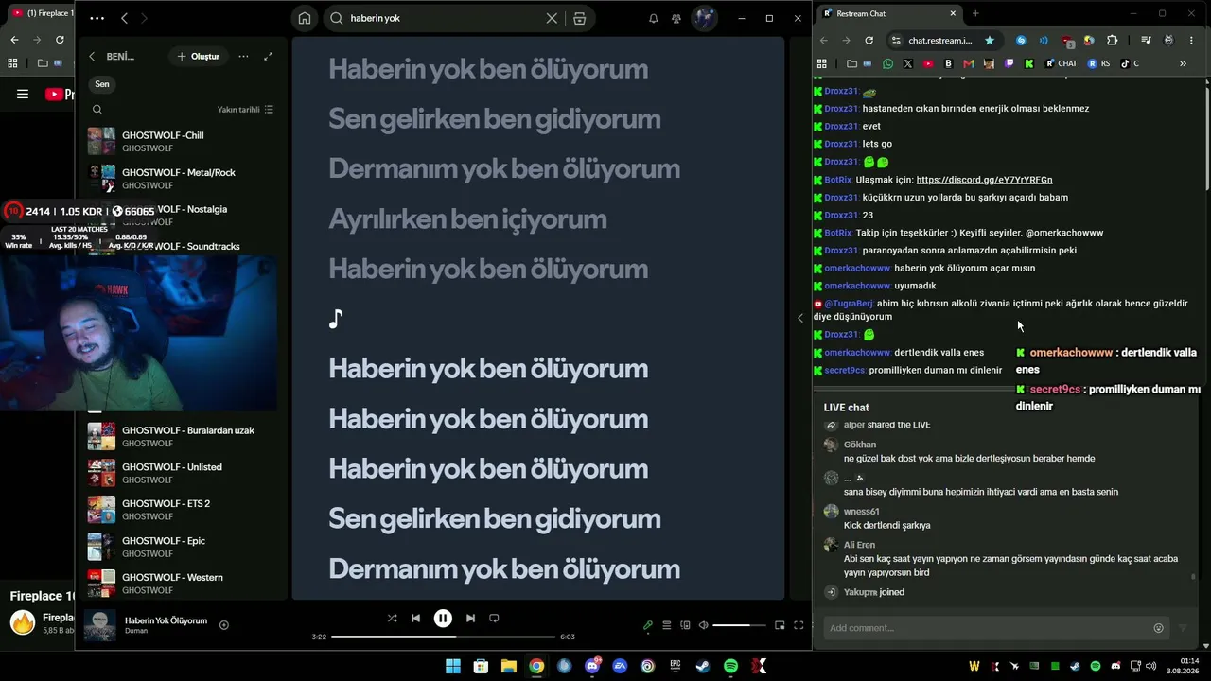Open the CHAT bookmark
This screenshot has width=1211, height=681.
click(x=1061, y=63)
